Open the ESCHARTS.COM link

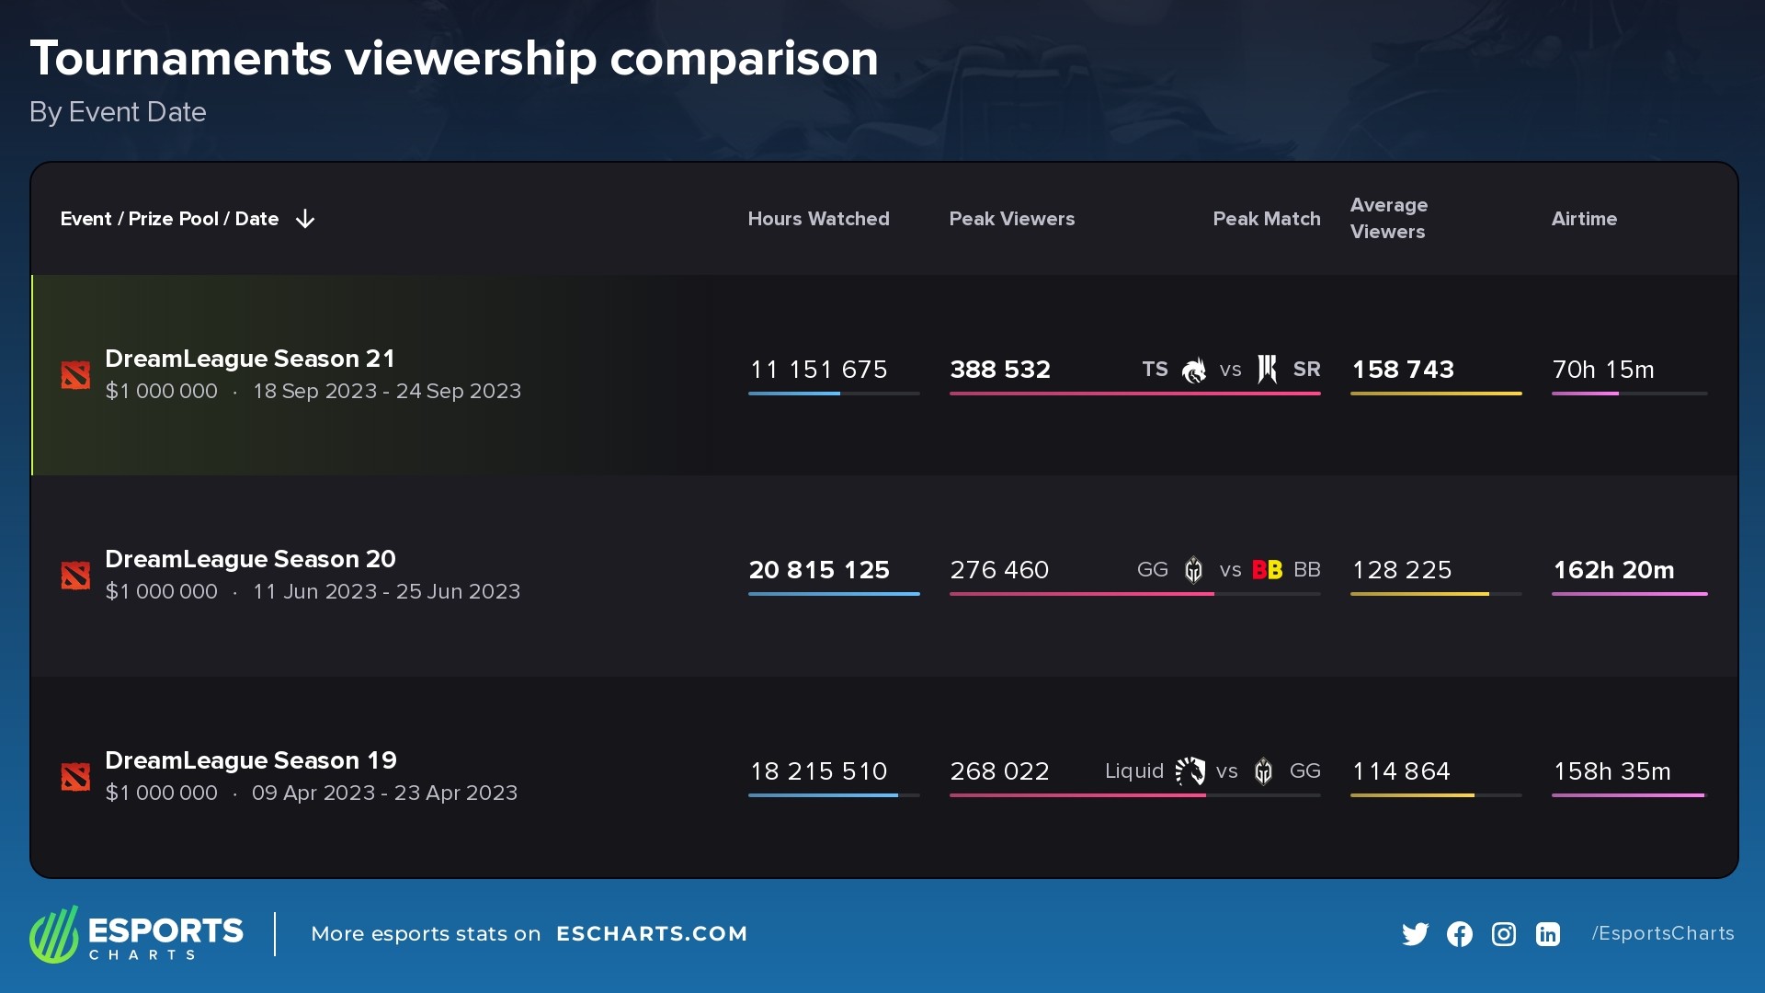(x=653, y=934)
